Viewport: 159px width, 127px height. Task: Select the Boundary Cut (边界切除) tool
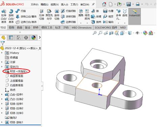(x=68, y=22)
